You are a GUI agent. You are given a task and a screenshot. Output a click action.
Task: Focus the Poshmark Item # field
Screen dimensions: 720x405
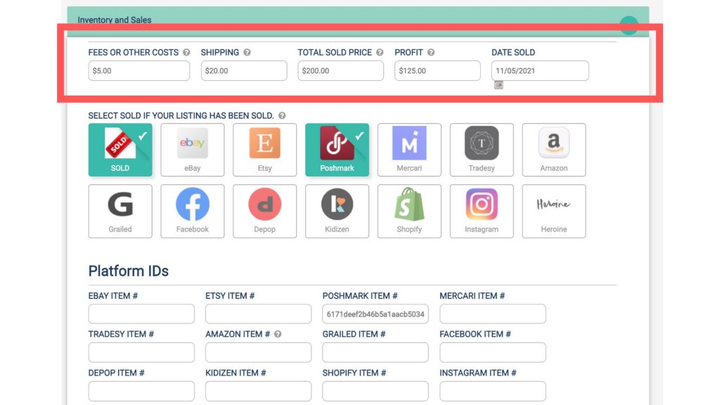coord(375,314)
